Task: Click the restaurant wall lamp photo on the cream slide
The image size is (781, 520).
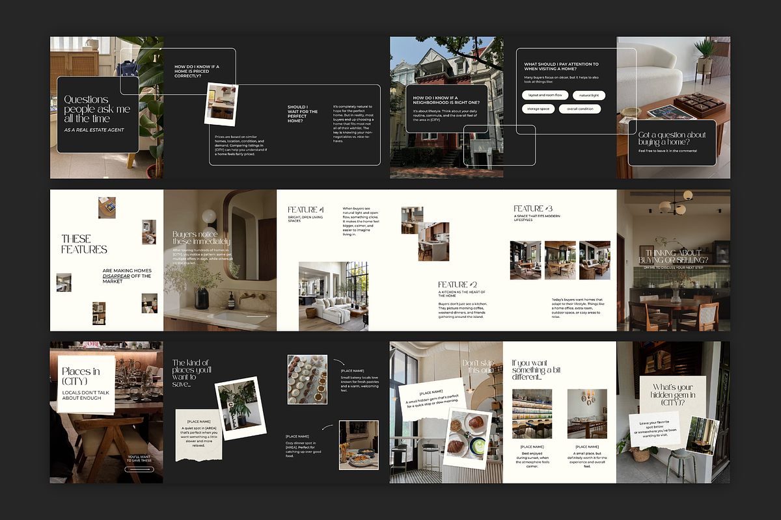Action: click(587, 414)
